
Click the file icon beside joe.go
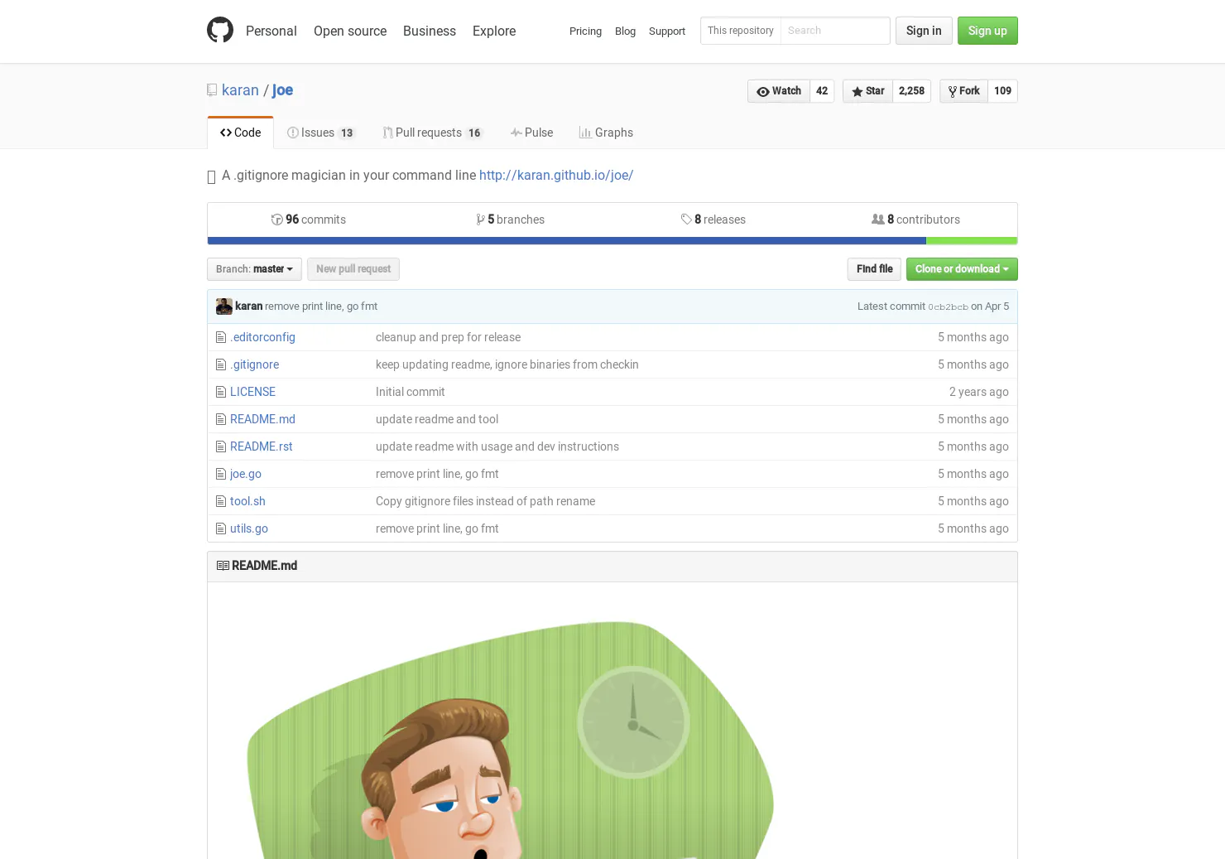coord(221,474)
